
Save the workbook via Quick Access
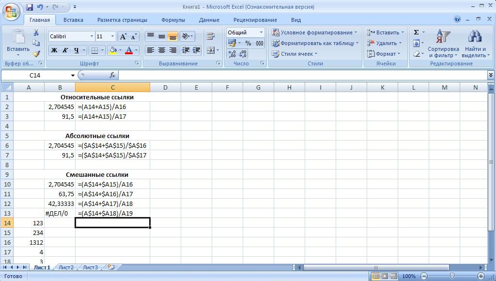coord(30,7)
